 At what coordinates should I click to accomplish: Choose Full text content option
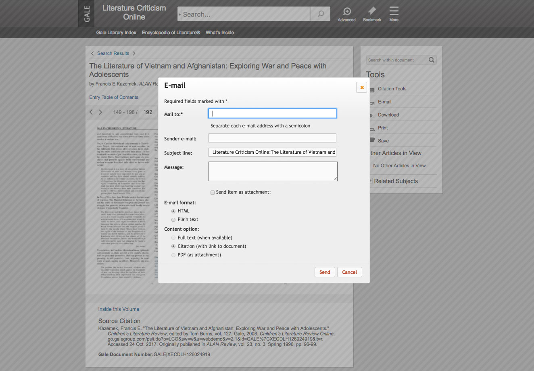[x=173, y=238]
